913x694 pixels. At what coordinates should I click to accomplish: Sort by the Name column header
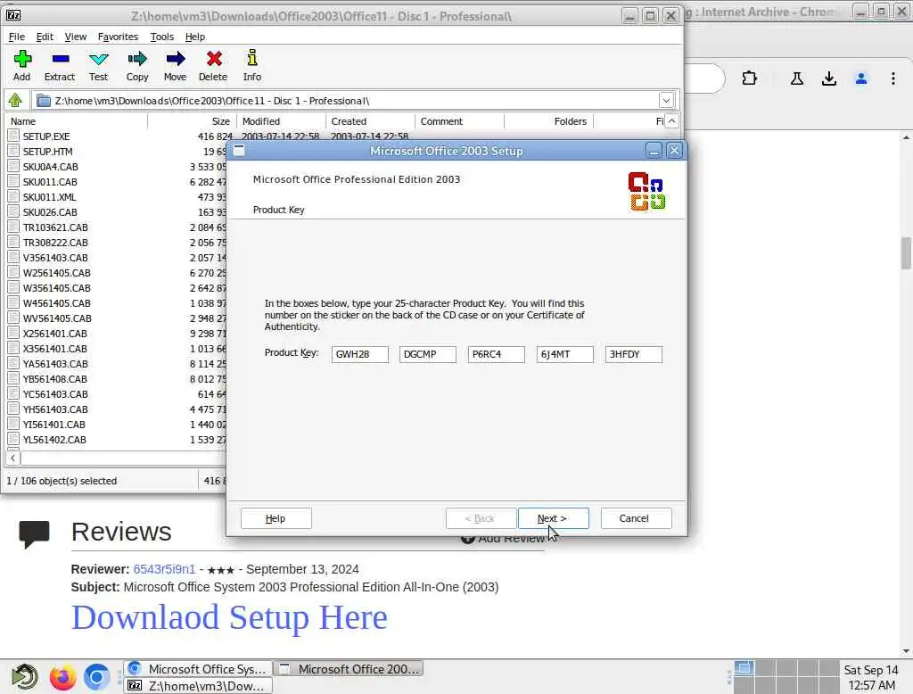click(x=77, y=121)
